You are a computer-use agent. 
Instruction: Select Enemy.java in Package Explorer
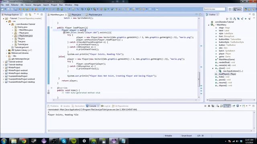click(22, 27)
